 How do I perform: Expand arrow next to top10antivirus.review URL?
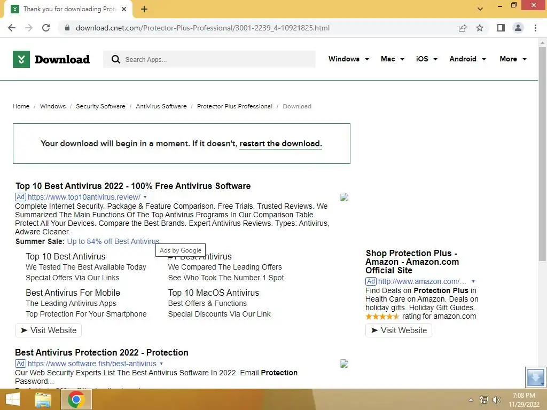pyautogui.click(x=145, y=197)
